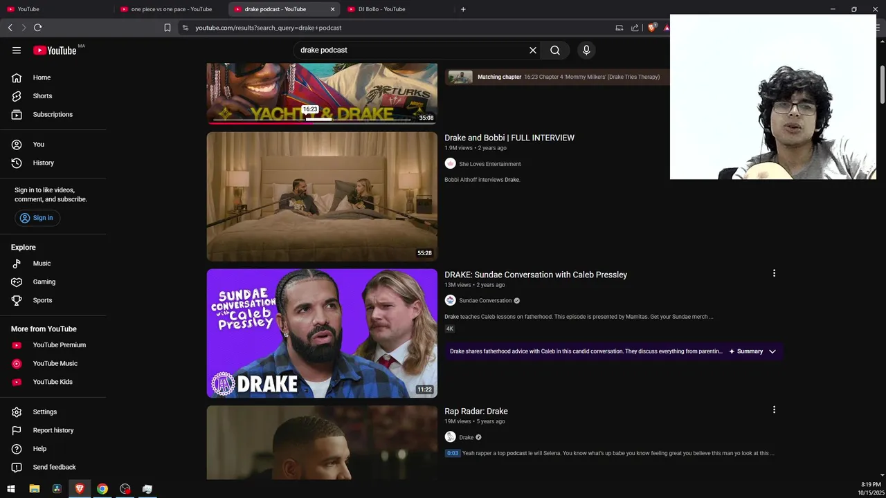Open site settings icon in address bar
Viewport: 886px width, 498px height.
point(185,28)
